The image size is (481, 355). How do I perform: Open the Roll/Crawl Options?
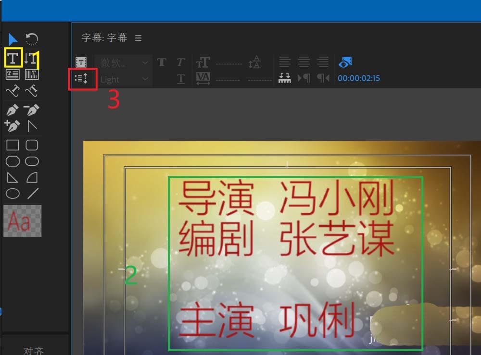pyautogui.click(x=82, y=78)
